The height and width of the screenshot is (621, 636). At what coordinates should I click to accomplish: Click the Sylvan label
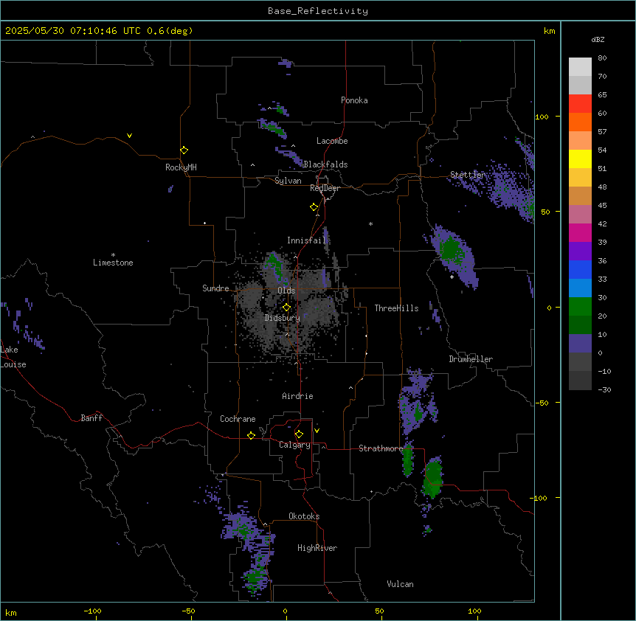tap(288, 181)
